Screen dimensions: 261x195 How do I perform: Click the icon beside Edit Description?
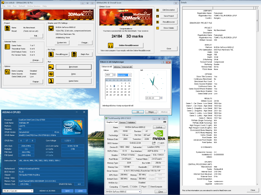click(x=158, y=10)
